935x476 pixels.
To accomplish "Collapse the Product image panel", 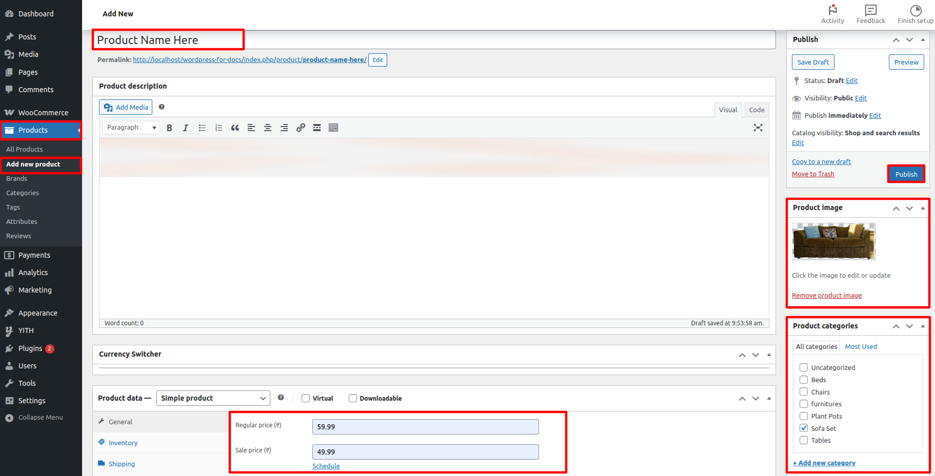I will tap(923, 208).
